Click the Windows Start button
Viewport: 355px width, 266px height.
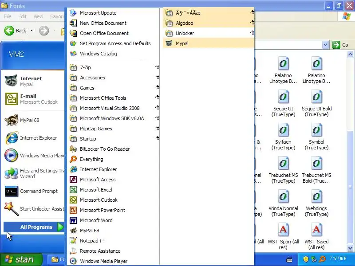[x=21, y=259]
